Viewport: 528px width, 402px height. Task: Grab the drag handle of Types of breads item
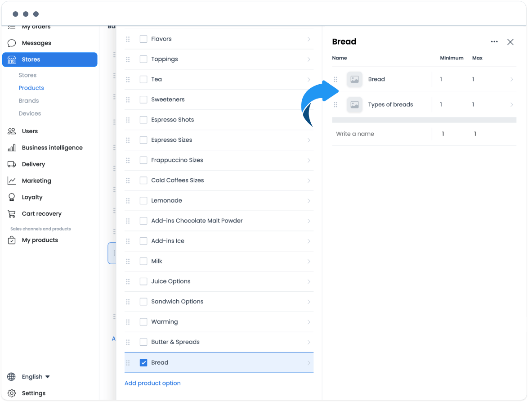pos(336,105)
